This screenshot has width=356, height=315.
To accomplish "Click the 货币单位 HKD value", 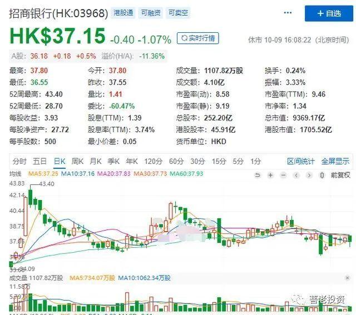I will pos(219,142).
